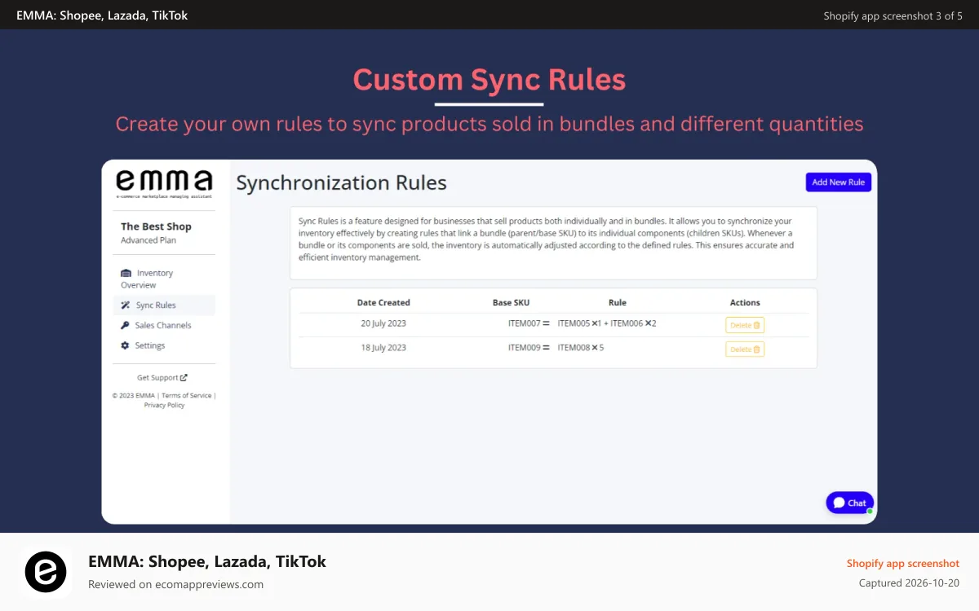Click the 20 July 2023 date cell
Viewport: 979px width, 611px height.
pos(383,323)
